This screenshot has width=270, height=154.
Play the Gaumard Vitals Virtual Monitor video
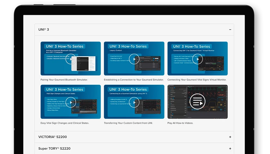tap(198, 59)
